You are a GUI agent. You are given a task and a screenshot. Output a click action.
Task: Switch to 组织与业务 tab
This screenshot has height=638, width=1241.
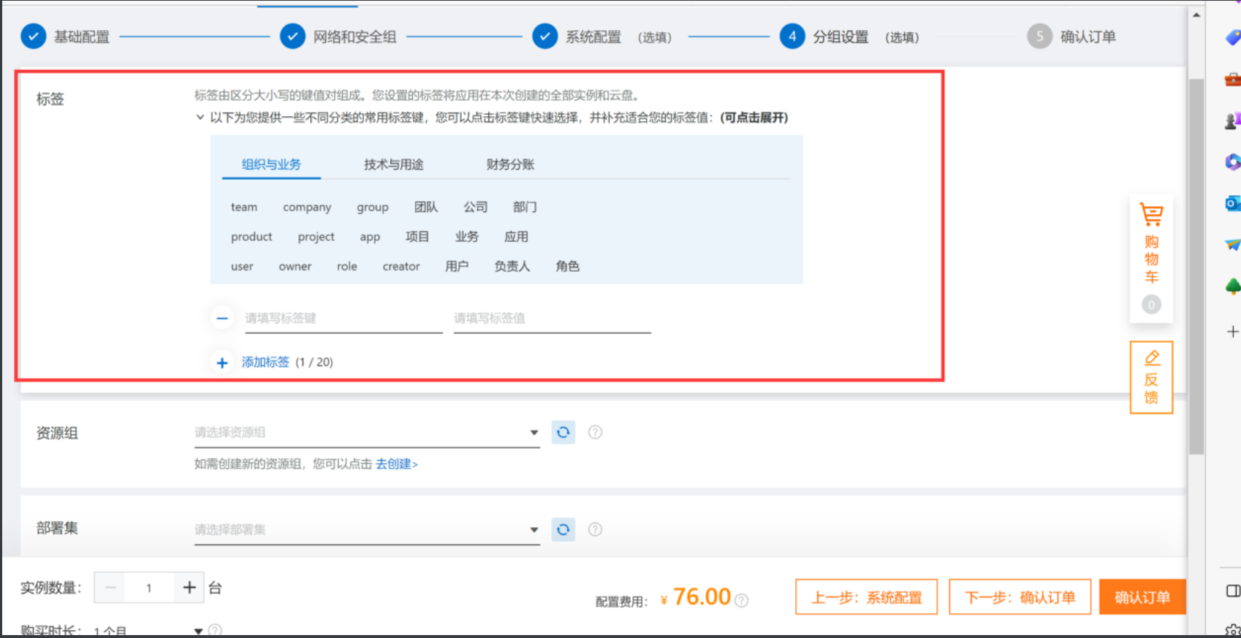tap(271, 164)
